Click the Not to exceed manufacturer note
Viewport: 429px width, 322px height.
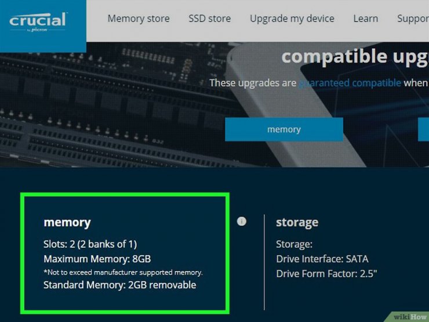(x=123, y=273)
